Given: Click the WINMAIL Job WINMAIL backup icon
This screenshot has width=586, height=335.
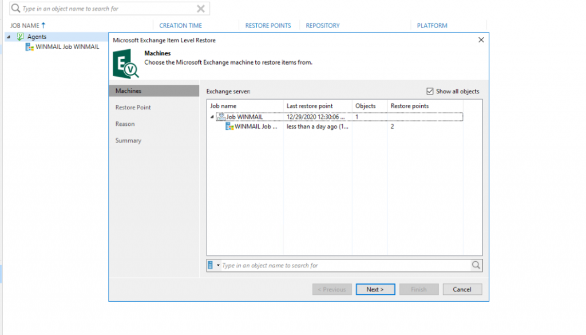Looking at the screenshot, I should pos(29,47).
